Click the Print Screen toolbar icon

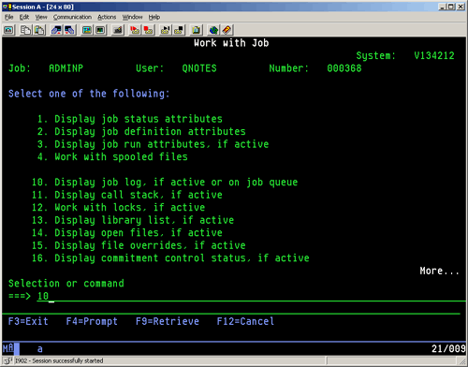pyautogui.click(x=8, y=30)
